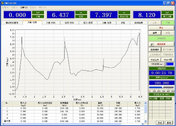Click the F7 icon on 结束测试 button
The width and height of the screenshot is (176, 126).
point(152,44)
